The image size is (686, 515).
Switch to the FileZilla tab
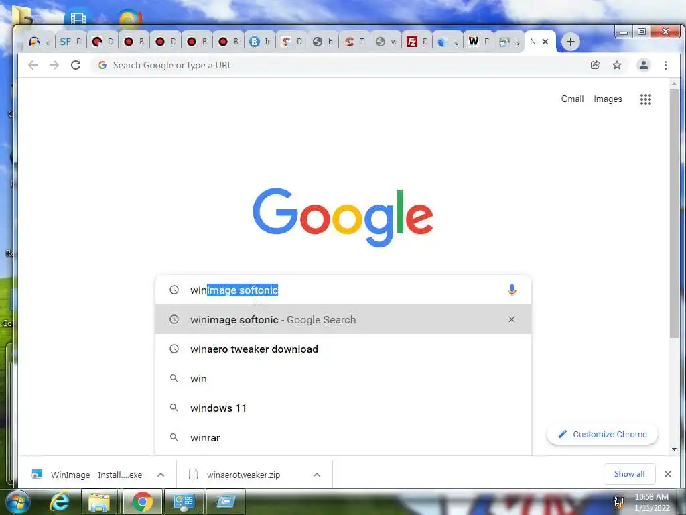[417, 42]
